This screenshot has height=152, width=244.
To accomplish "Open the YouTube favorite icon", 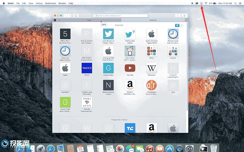I will point(130,68).
